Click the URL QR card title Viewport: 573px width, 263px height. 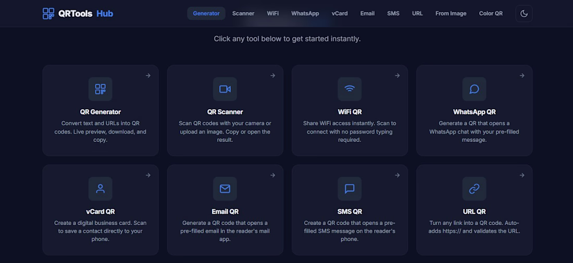tap(474, 212)
